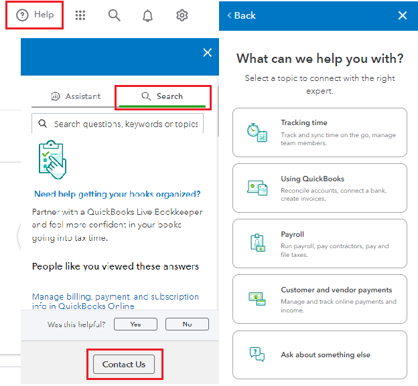
Task: Select the Tracking time topic card
Action: (320, 132)
